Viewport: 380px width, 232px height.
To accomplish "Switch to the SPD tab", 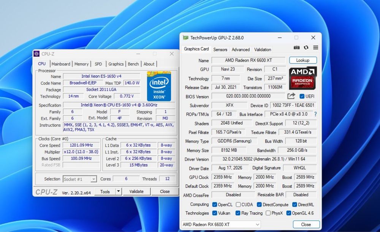I will [98, 64].
